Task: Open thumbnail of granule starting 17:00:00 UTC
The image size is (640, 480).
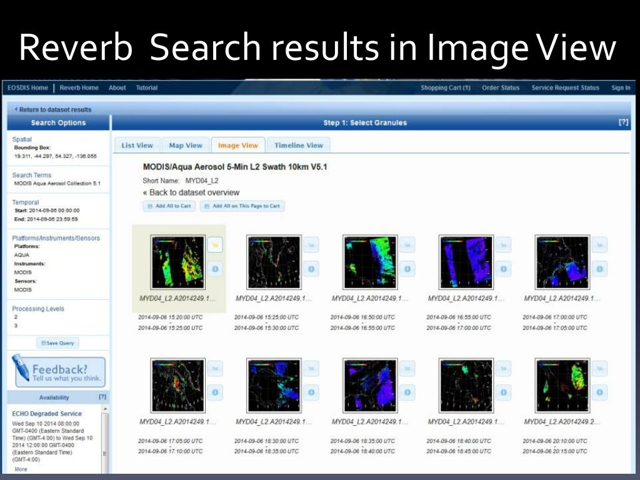Action: [562, 262]
